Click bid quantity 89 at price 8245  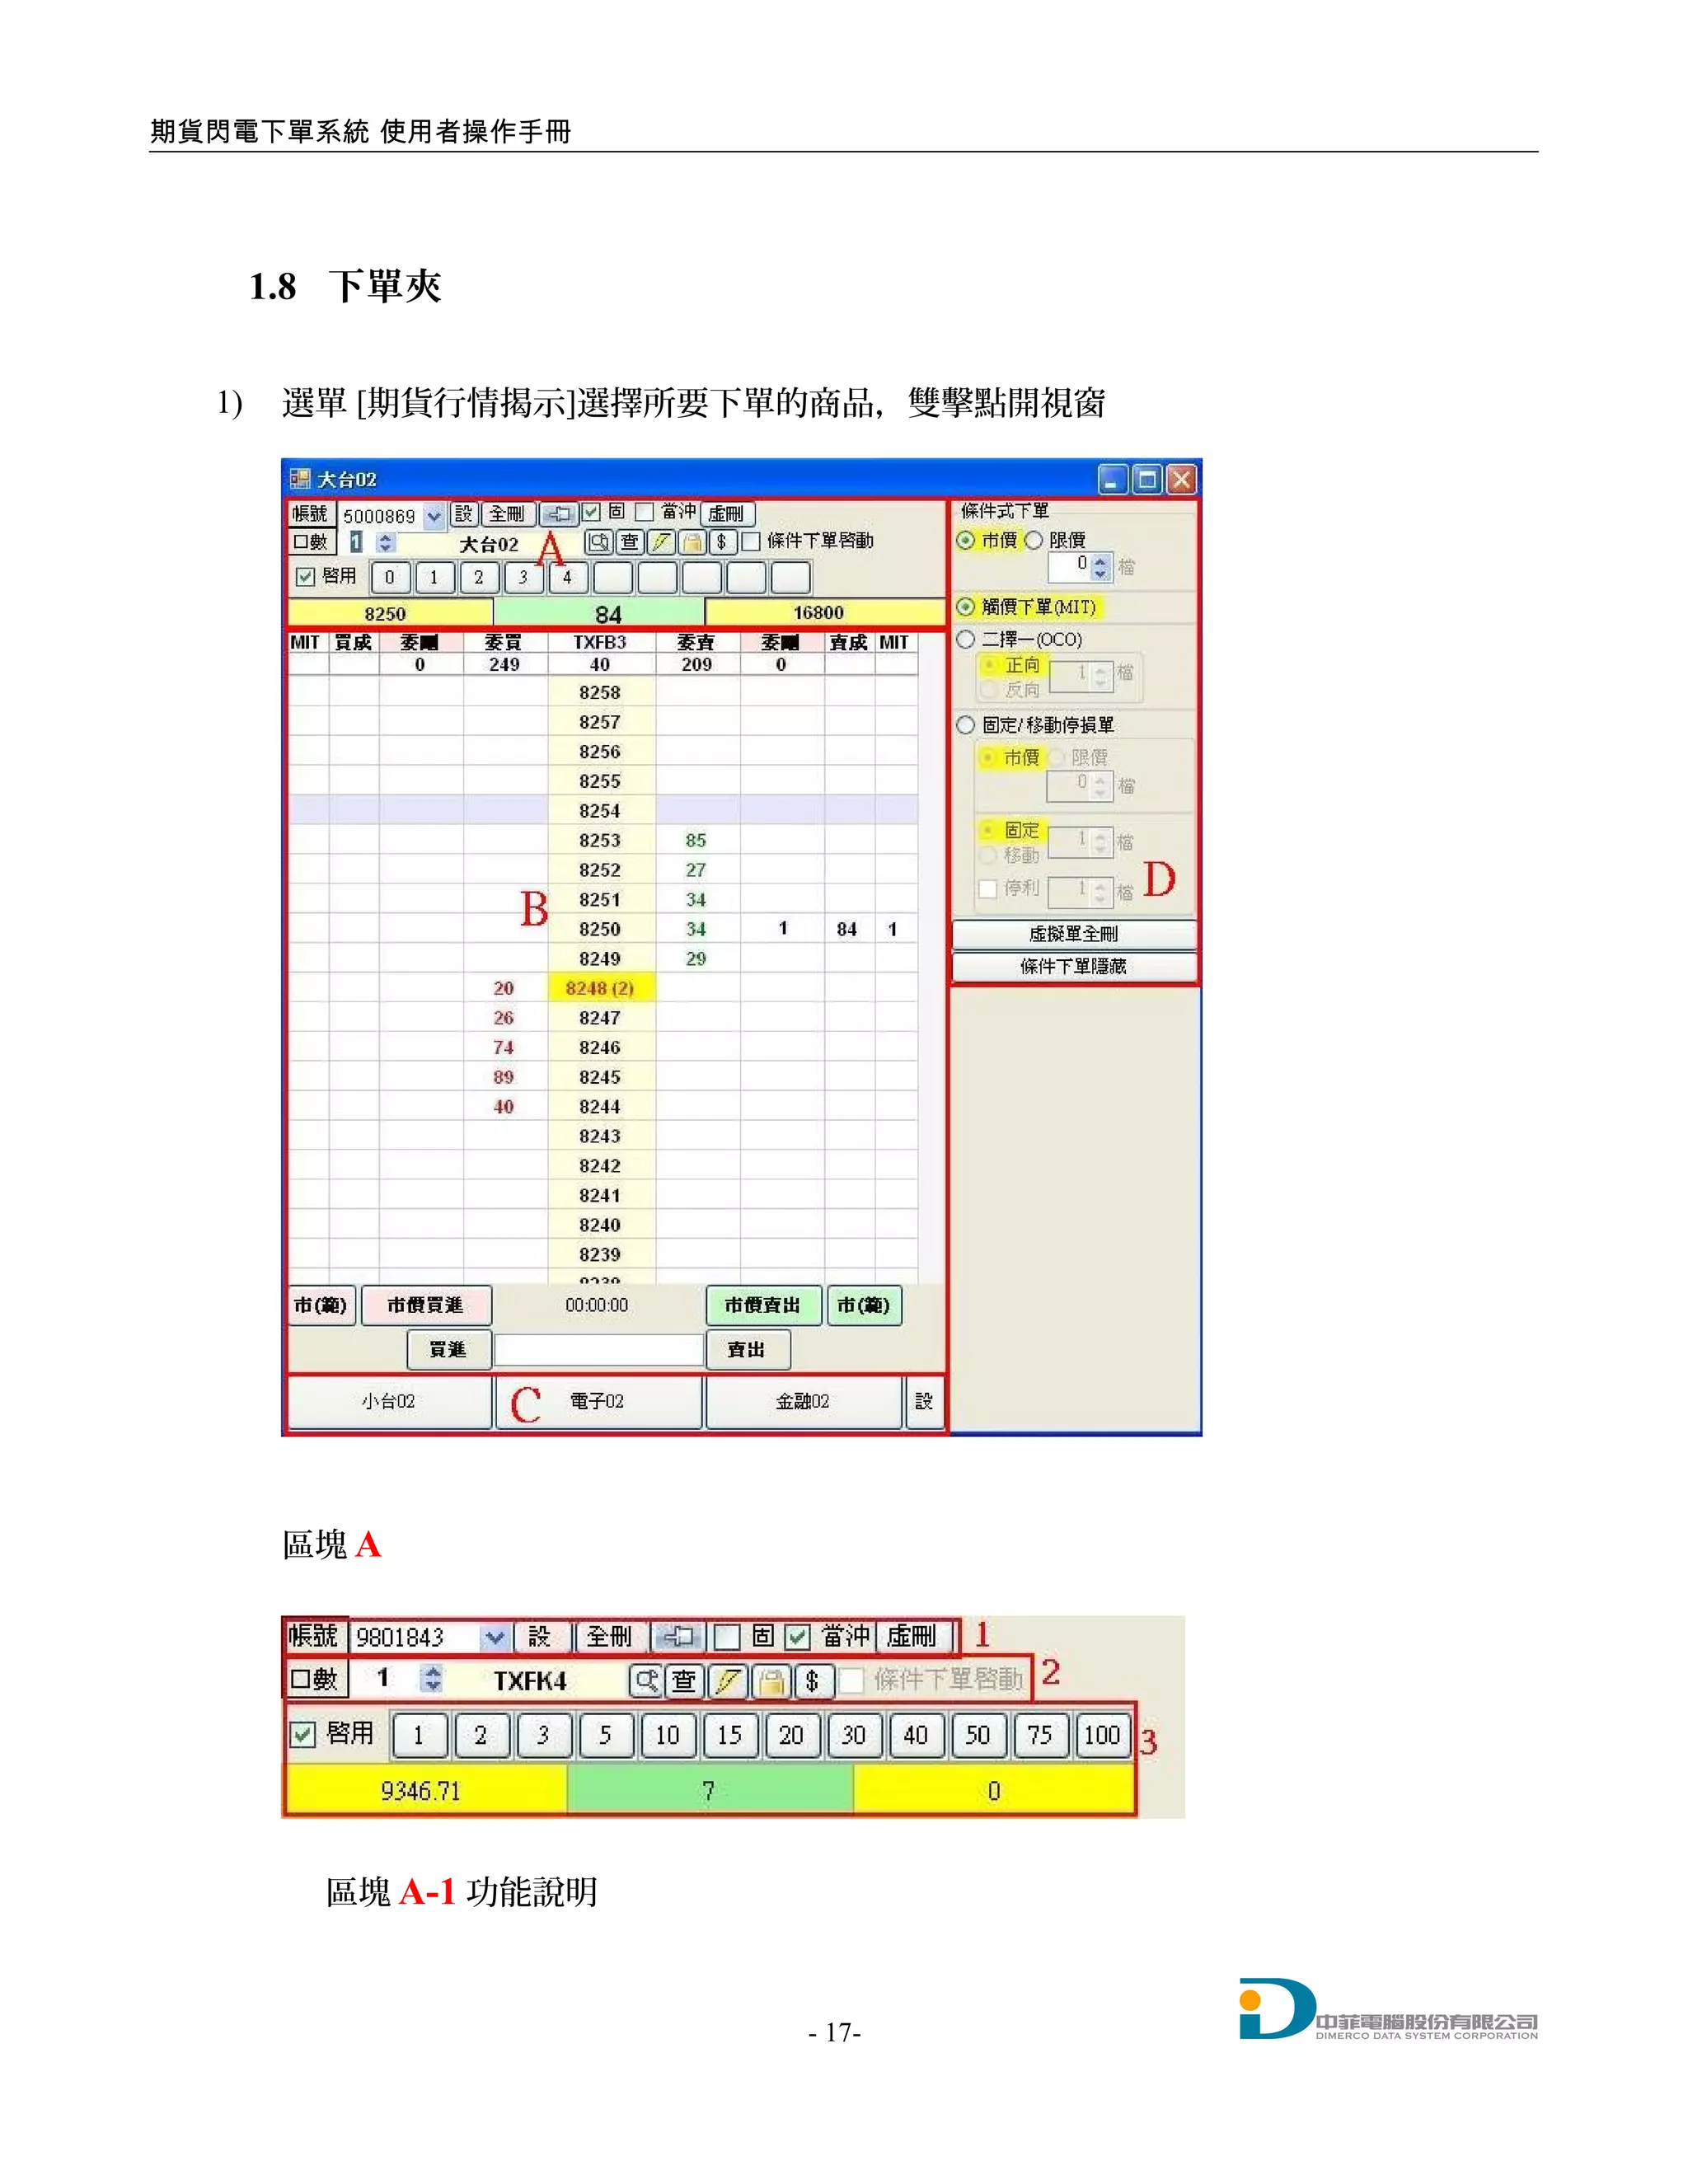pyautogui.click(x=504, y=1078)
